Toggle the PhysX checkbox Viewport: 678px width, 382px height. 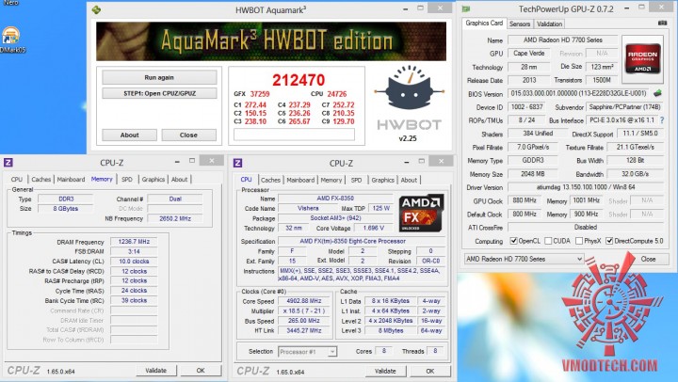pyautogui.click(x=579, y=241)
